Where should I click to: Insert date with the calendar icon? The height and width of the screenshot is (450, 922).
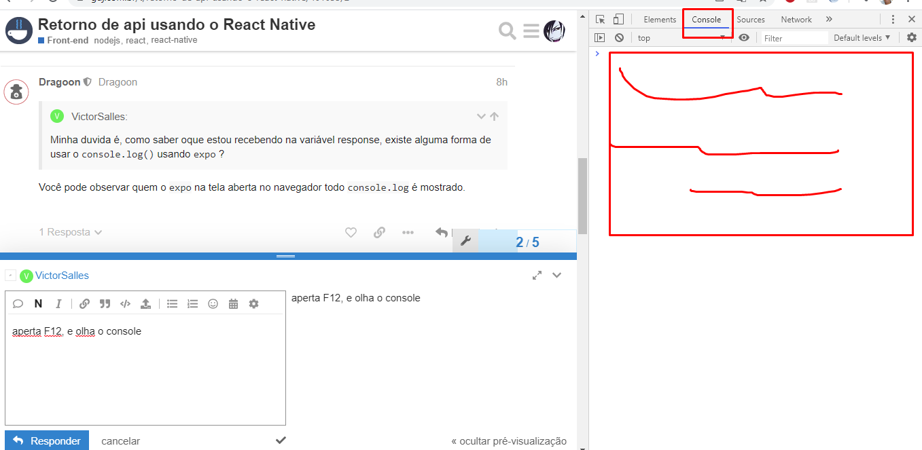pyautogui.click(x=233, y=303)
